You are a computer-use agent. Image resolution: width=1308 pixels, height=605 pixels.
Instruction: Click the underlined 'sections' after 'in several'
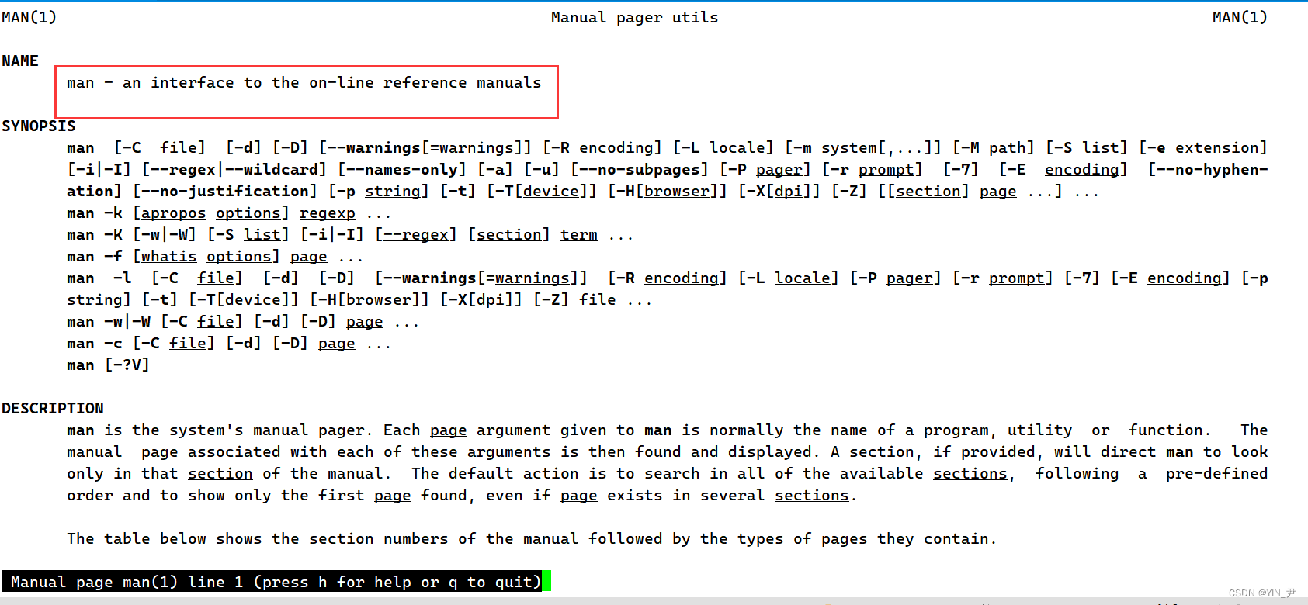[811, 495]
